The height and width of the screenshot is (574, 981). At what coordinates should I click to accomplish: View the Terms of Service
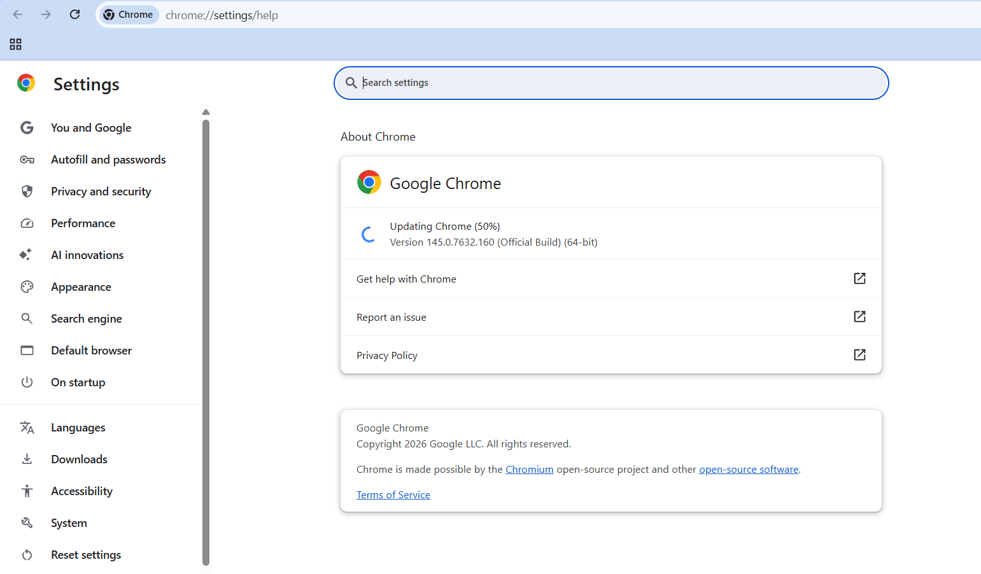(393, 494)
